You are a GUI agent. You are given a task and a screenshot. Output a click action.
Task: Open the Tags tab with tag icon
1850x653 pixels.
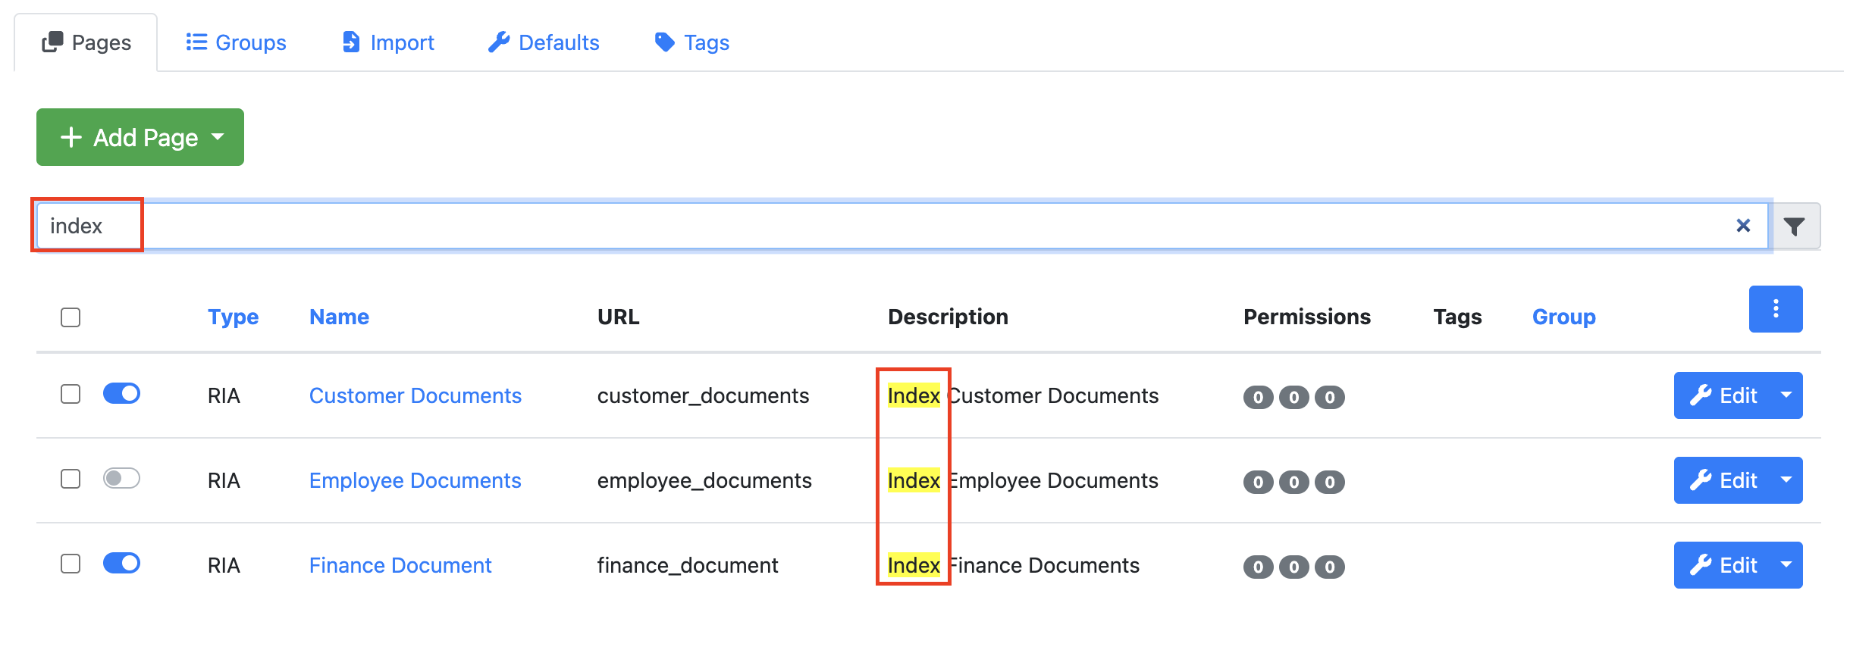[691, 42]
